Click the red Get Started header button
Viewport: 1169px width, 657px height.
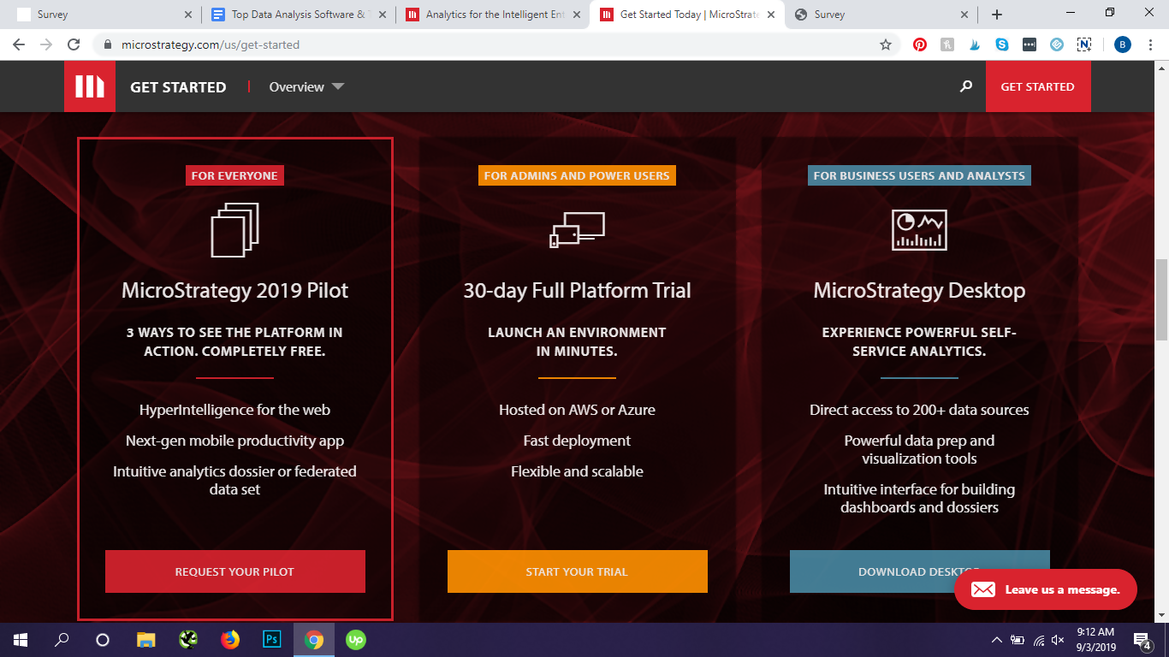coord(1037,86)
